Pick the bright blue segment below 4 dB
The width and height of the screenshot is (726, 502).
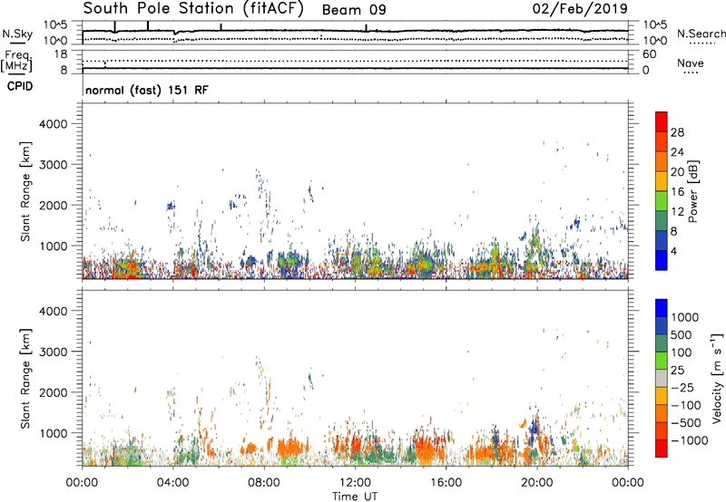[x=662, y=260]
